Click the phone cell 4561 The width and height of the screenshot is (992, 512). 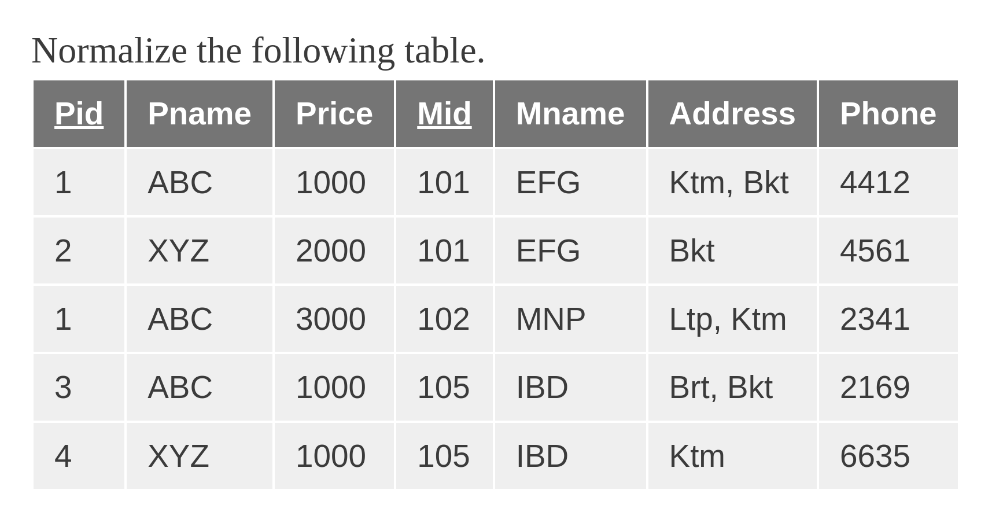[888, 251]
